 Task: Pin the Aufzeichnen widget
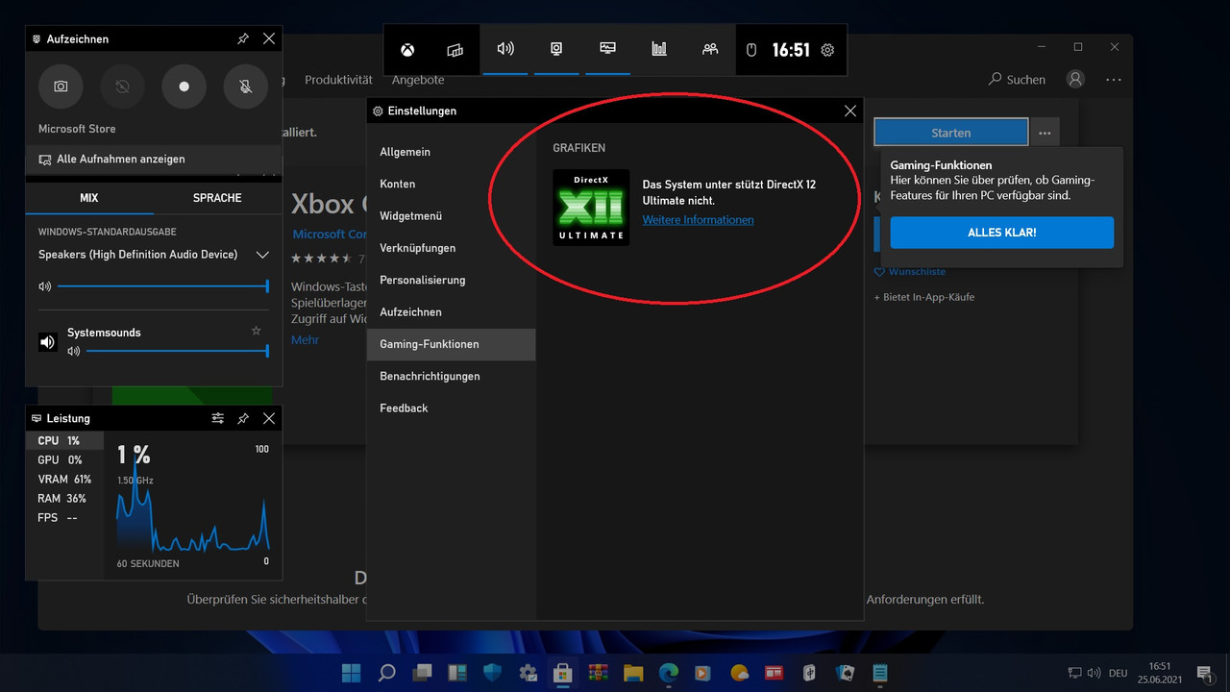[x=243, y=38]
